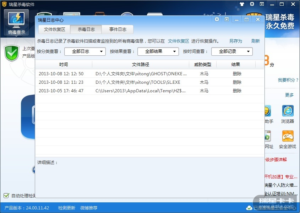Open log center menu dropdown icon
300x213 pixels.
pyautogui.click(x=227, y=19)
